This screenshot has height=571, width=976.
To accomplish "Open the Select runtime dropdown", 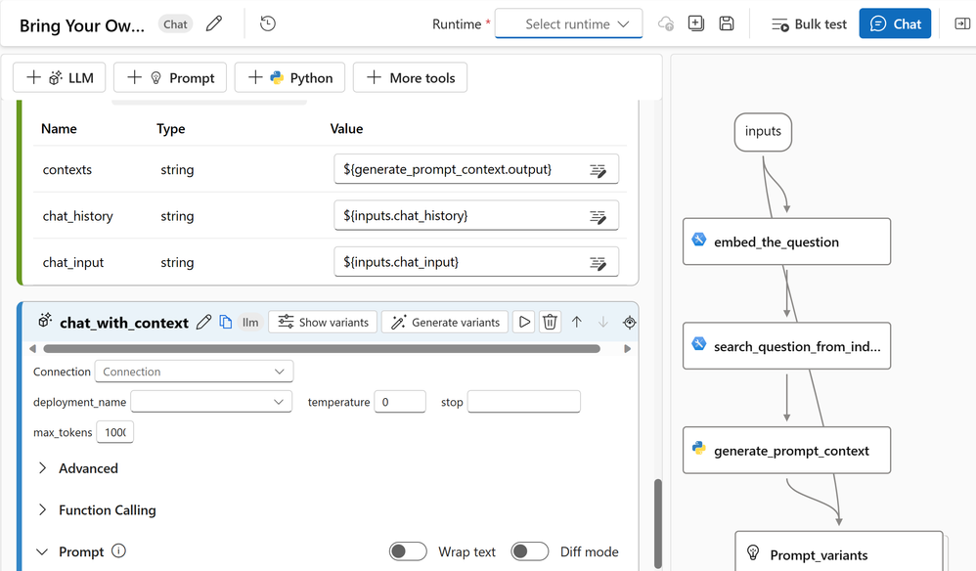I will pos(568,23).
